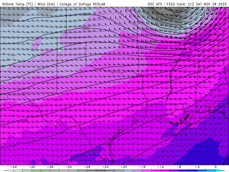This screenshot has height=172, width=229.
Task: Click the 0 colorbar tick label
Action: coord(216,167)
